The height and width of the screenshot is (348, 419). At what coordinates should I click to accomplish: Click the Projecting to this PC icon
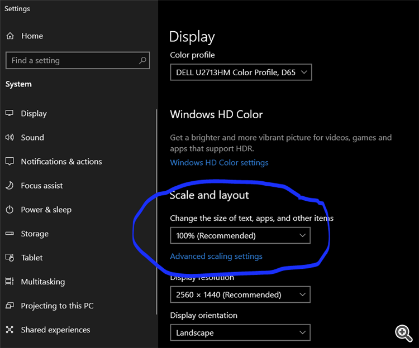[x=9, y=306]
